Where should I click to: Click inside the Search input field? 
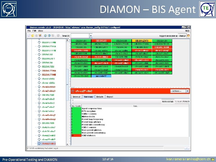coord(80,36)
